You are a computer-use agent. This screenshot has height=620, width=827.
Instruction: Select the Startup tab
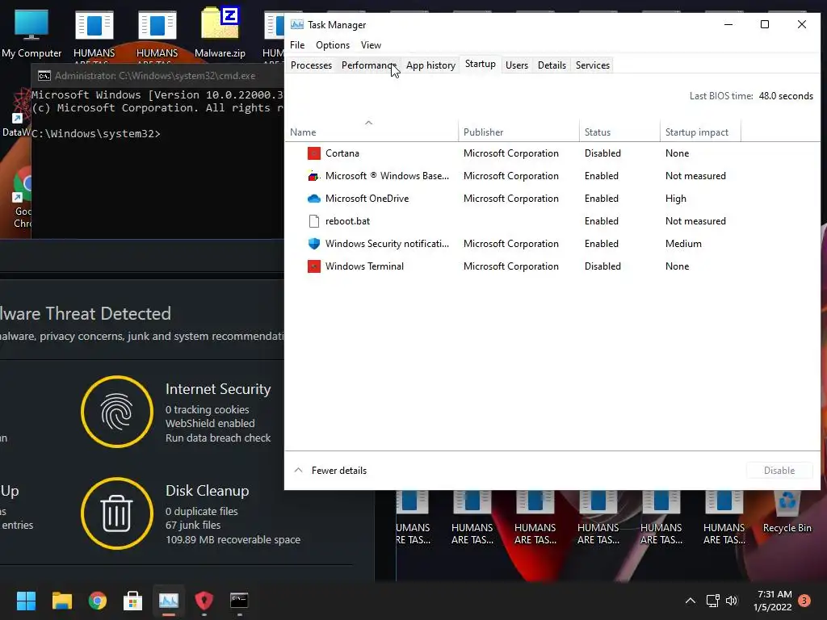tap(481, 65)
